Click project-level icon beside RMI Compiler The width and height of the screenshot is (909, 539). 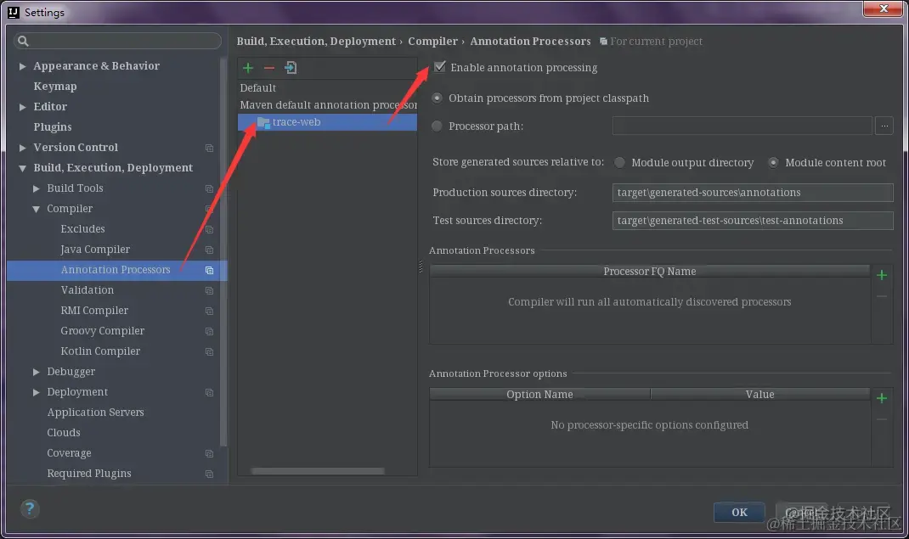(209, 311)
